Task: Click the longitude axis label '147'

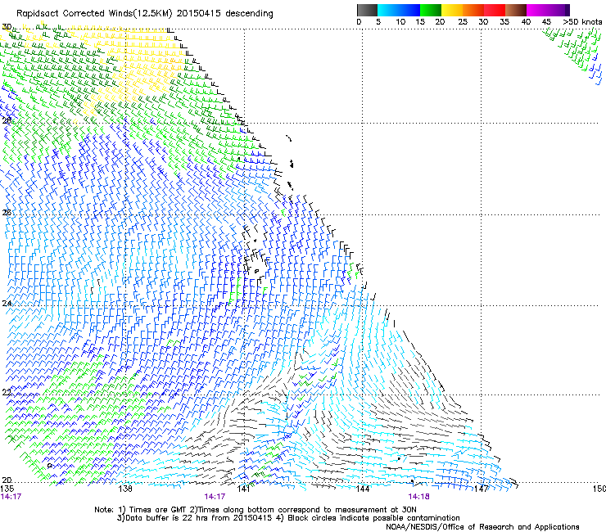Action: click(482, 489)
